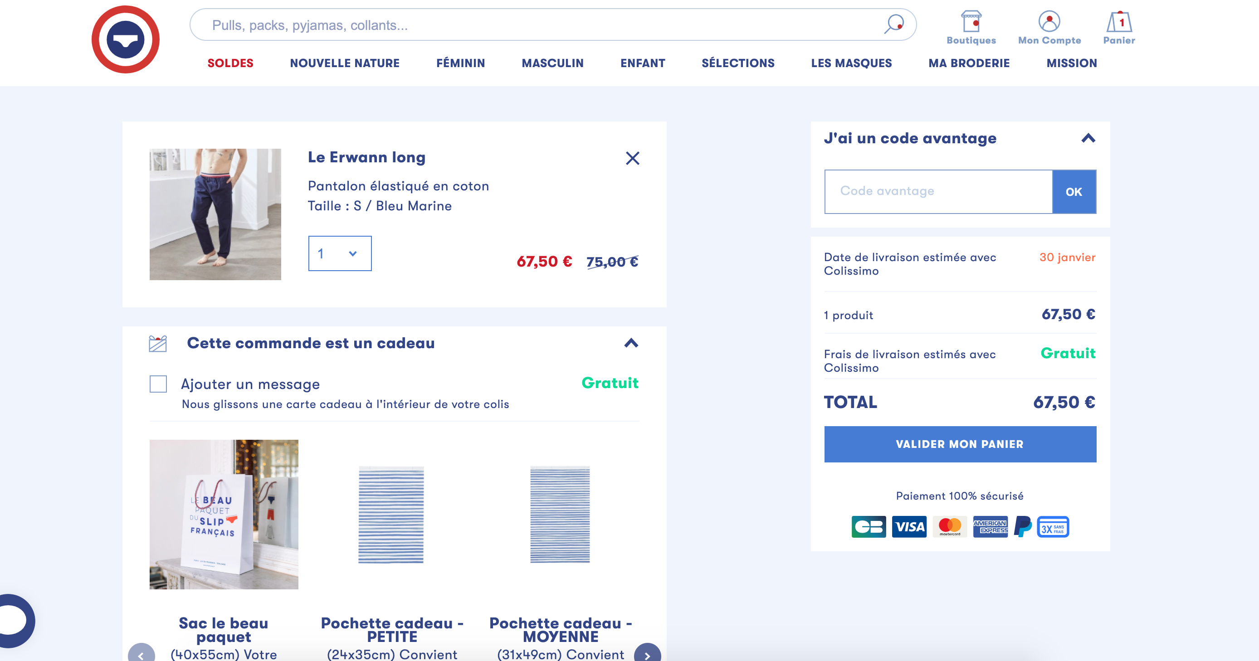Viewport: 1259px width, 661px height.
Task: Open the Panier cart icon
Action: [x=1119, y=28]
